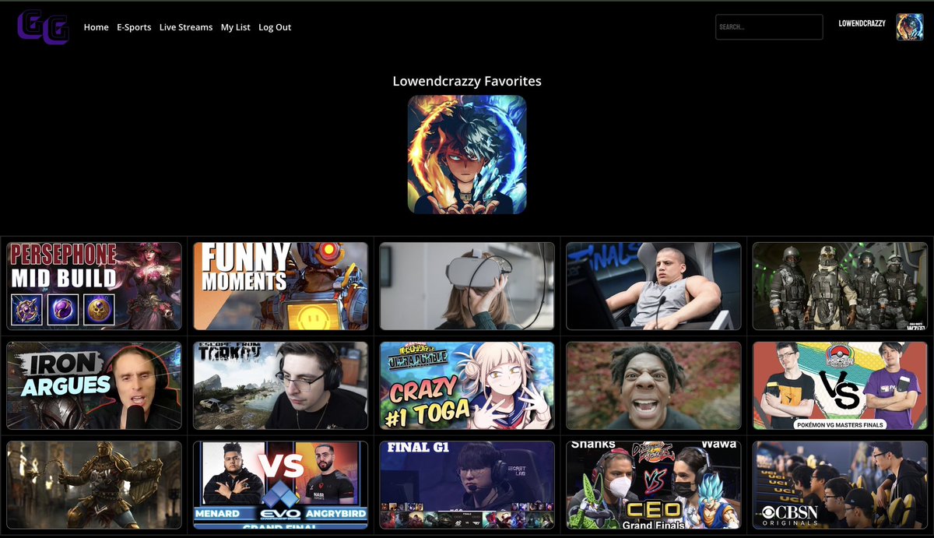This screenshot has height=538, width=934.
Task: Click Log Out in the navbar
Action: [x=275, y=27]
